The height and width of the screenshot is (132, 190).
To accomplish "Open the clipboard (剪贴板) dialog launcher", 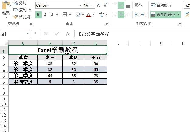I will (x=31, y=25).
